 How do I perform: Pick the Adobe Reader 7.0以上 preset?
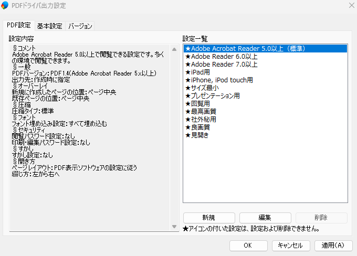tap(221, 64)
